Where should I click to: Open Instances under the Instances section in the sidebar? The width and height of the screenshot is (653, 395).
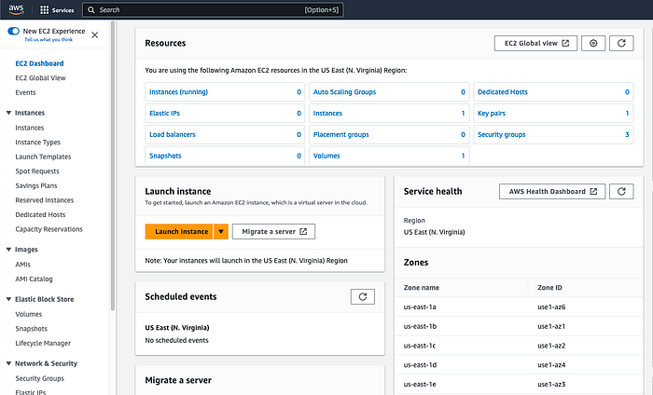click(x=30, y=128)
